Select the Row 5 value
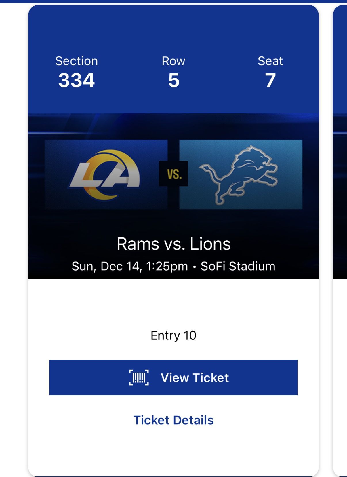 click(x=173, y=80)
